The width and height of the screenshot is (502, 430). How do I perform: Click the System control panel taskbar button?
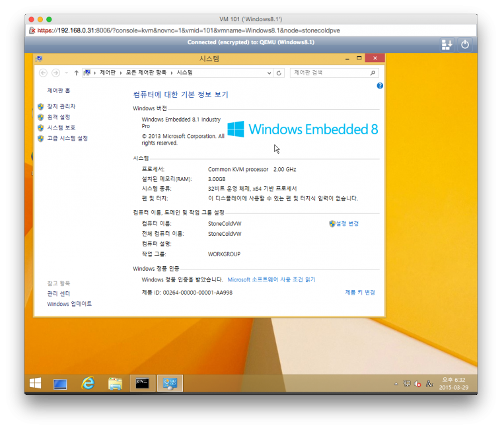pos(170,383)
